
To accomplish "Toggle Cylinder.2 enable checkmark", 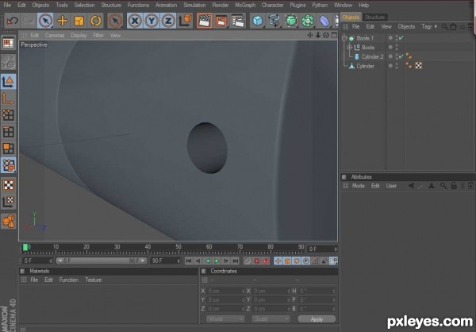I will pos(401,56).
